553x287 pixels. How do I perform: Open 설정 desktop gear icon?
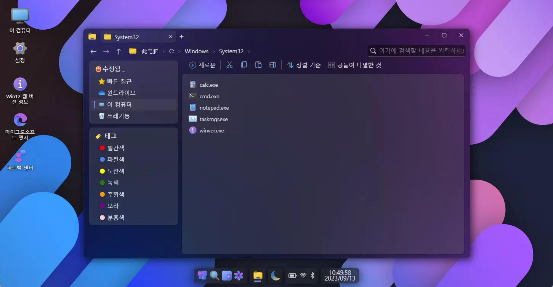pos(20,53)
